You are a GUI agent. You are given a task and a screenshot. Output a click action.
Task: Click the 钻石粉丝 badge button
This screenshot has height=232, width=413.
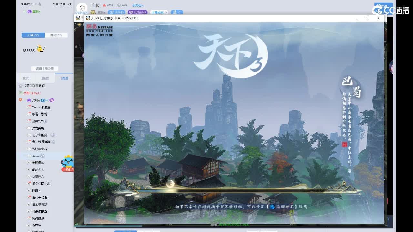(x=137, y=12)
